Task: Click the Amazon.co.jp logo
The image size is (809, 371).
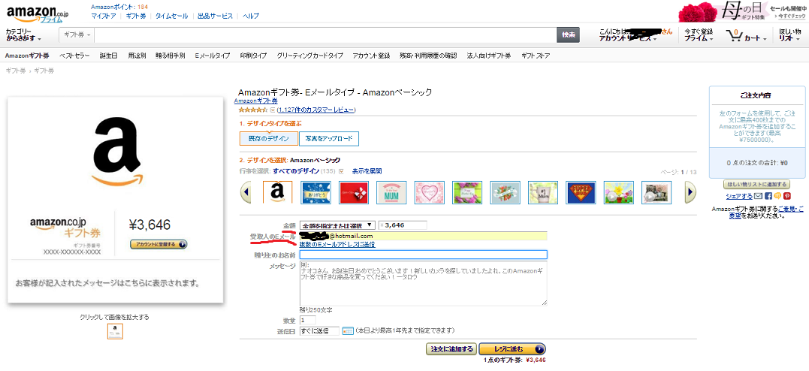Action: point(37,13)
